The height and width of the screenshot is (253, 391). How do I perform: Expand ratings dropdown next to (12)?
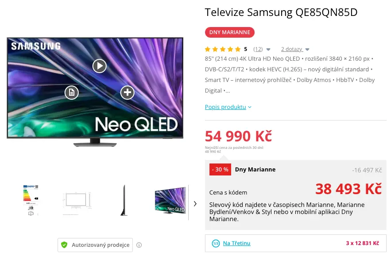268,49
